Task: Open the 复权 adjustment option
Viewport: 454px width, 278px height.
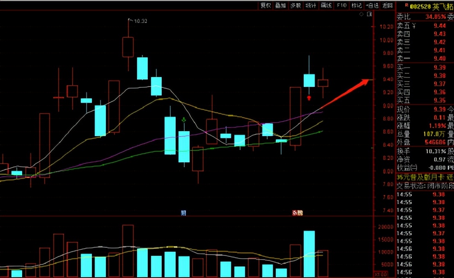Action: pos(266,5)
